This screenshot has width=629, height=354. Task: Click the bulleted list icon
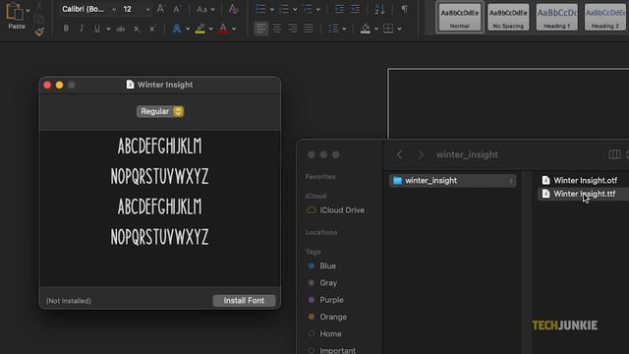260,9
